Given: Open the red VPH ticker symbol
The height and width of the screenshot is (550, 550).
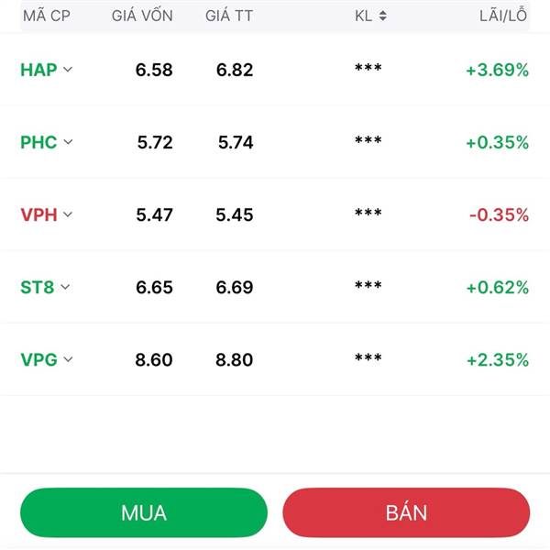Looking at the screenshot, I should coord(38,214).
